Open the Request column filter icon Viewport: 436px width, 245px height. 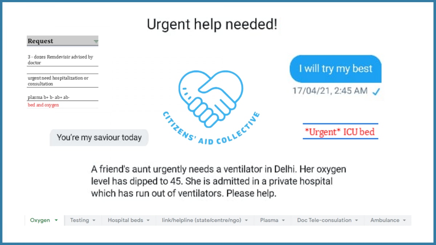tap(96, 42)
